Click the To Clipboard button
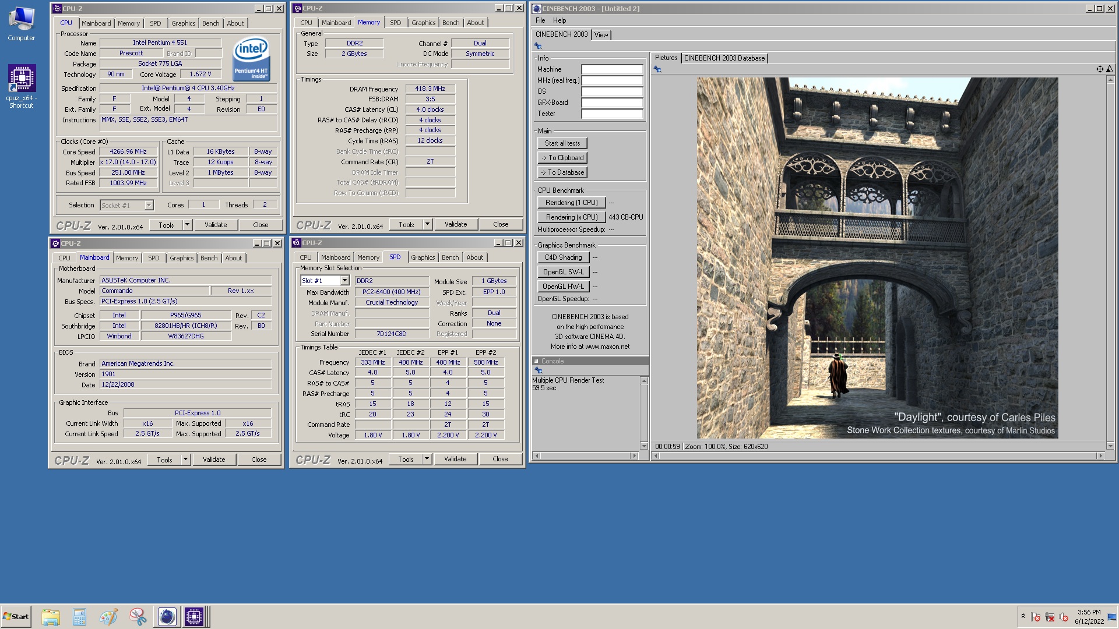Image resolution: width=1119 pixels, height=629 pixels. [x=562, y=158]
